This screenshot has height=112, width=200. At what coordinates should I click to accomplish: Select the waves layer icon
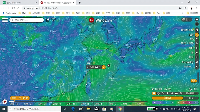197,58
